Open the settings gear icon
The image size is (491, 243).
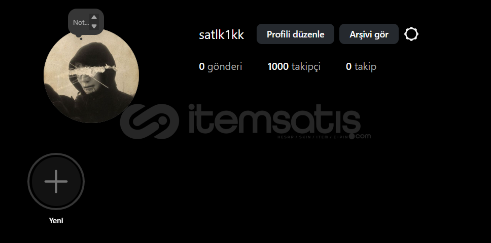(411, 34)
